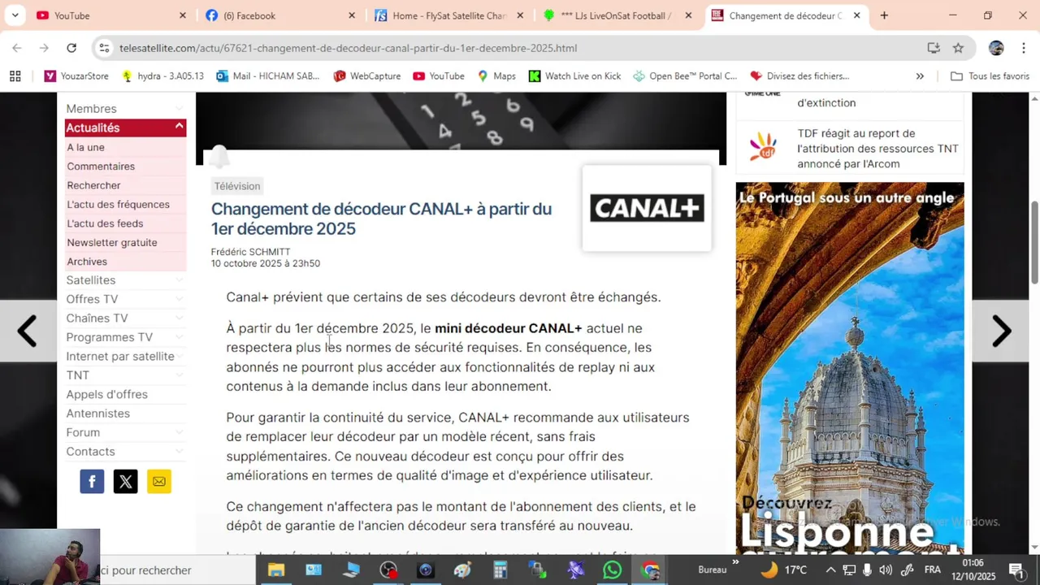Viewport: 1040px width, 585px height.
Task: Show hidden system tray icons
Action: (x=830, y=570)
